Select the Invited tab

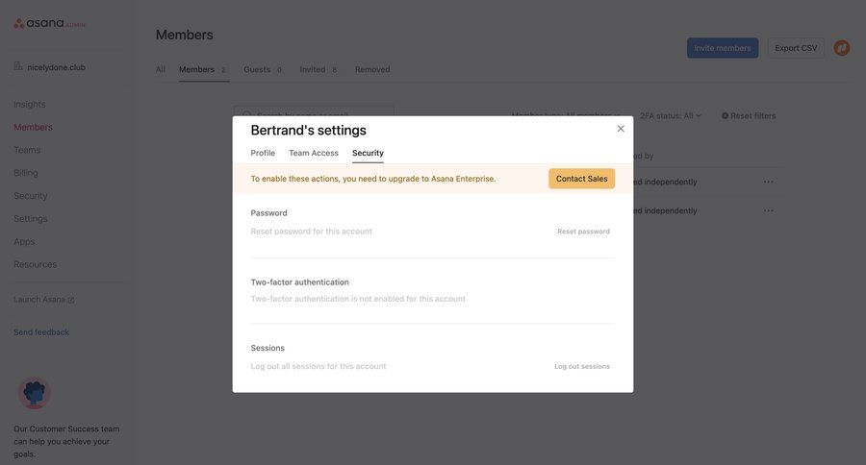(318, 69)
